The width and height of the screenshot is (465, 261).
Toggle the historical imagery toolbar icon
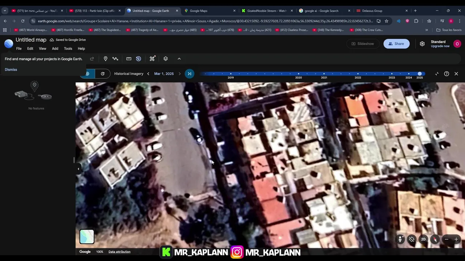click(138, 59)
